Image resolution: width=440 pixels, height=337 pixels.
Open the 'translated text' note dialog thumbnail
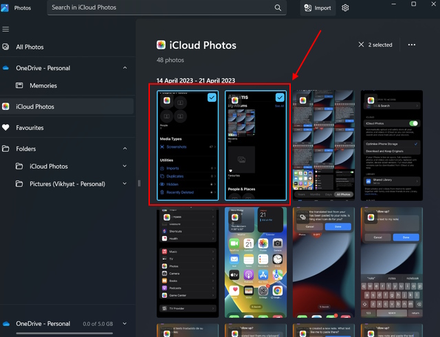(324, 262)
